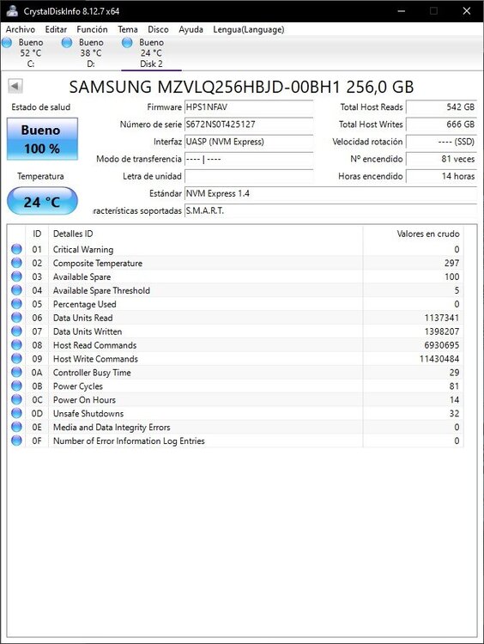Click CrystalDiskInfo app icon in title bar
Viewport: 484px width, 644px height.
coord(12,10)
